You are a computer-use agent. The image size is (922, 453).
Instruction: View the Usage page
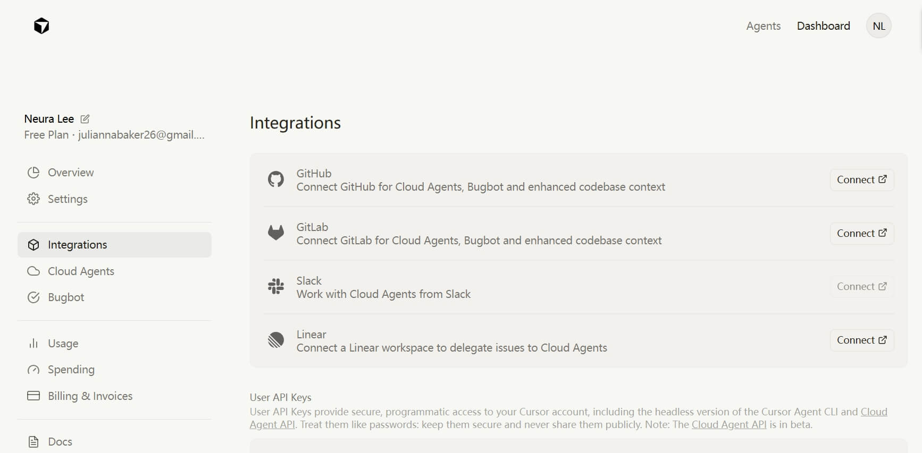click(63, 344)
